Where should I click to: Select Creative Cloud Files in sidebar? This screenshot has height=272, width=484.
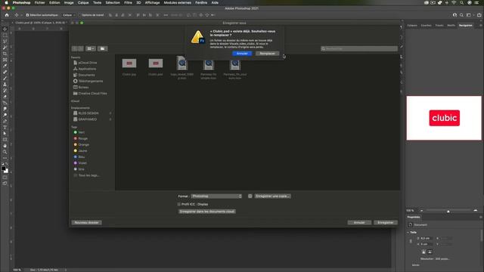coord(90,94)
